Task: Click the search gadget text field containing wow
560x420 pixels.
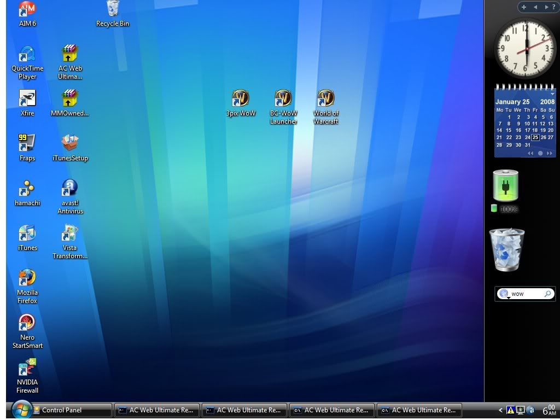Action: pos(526,294)
